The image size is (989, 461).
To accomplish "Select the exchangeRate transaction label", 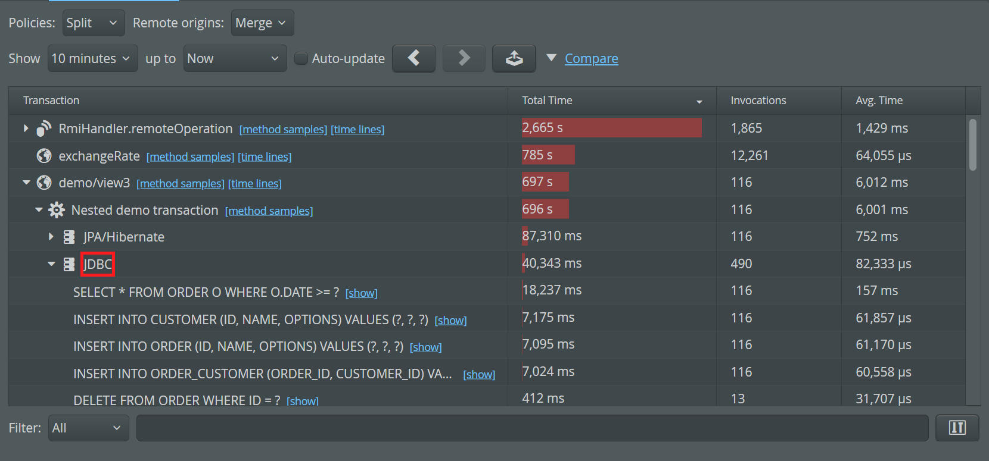I will coord(99,156).
